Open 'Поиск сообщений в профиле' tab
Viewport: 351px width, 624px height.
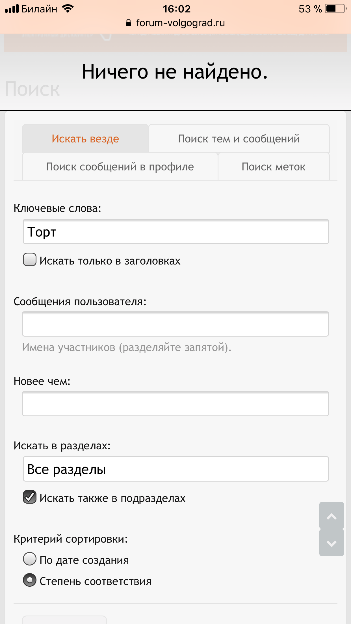(120, 167)
